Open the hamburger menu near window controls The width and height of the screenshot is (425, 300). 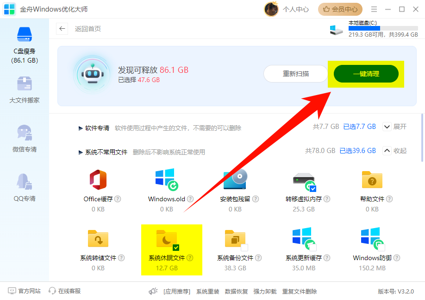[x=374, y=9]
